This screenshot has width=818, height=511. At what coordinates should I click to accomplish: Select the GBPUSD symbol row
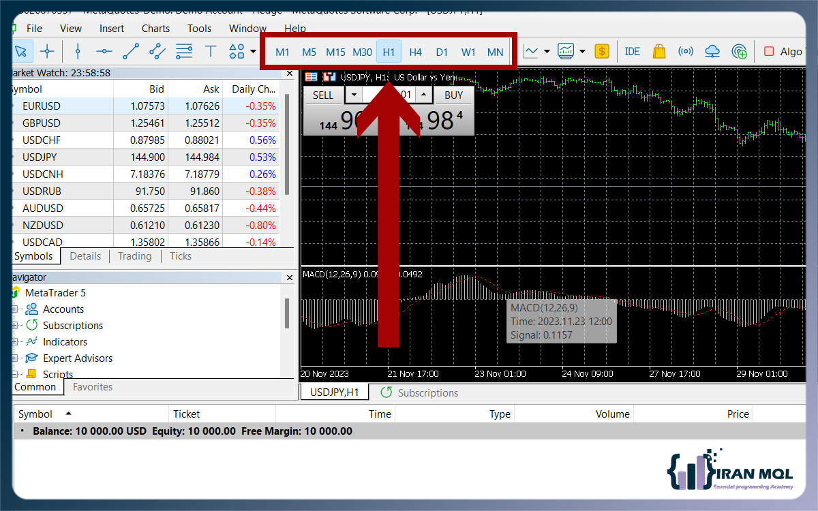point(146,123)
